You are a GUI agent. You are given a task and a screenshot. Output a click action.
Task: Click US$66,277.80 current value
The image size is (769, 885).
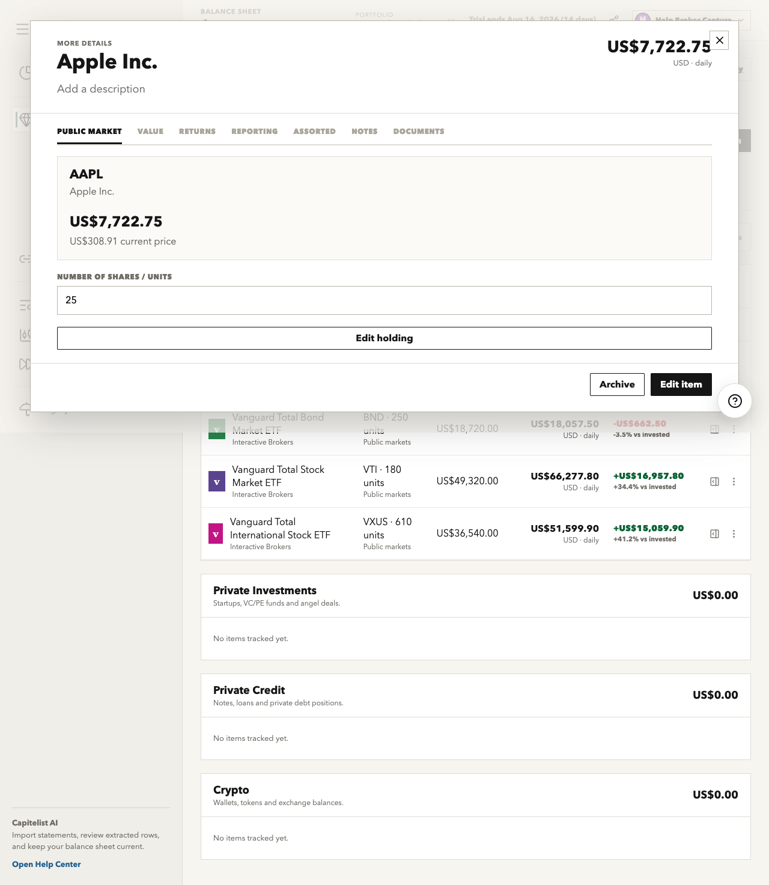[565, 476]
